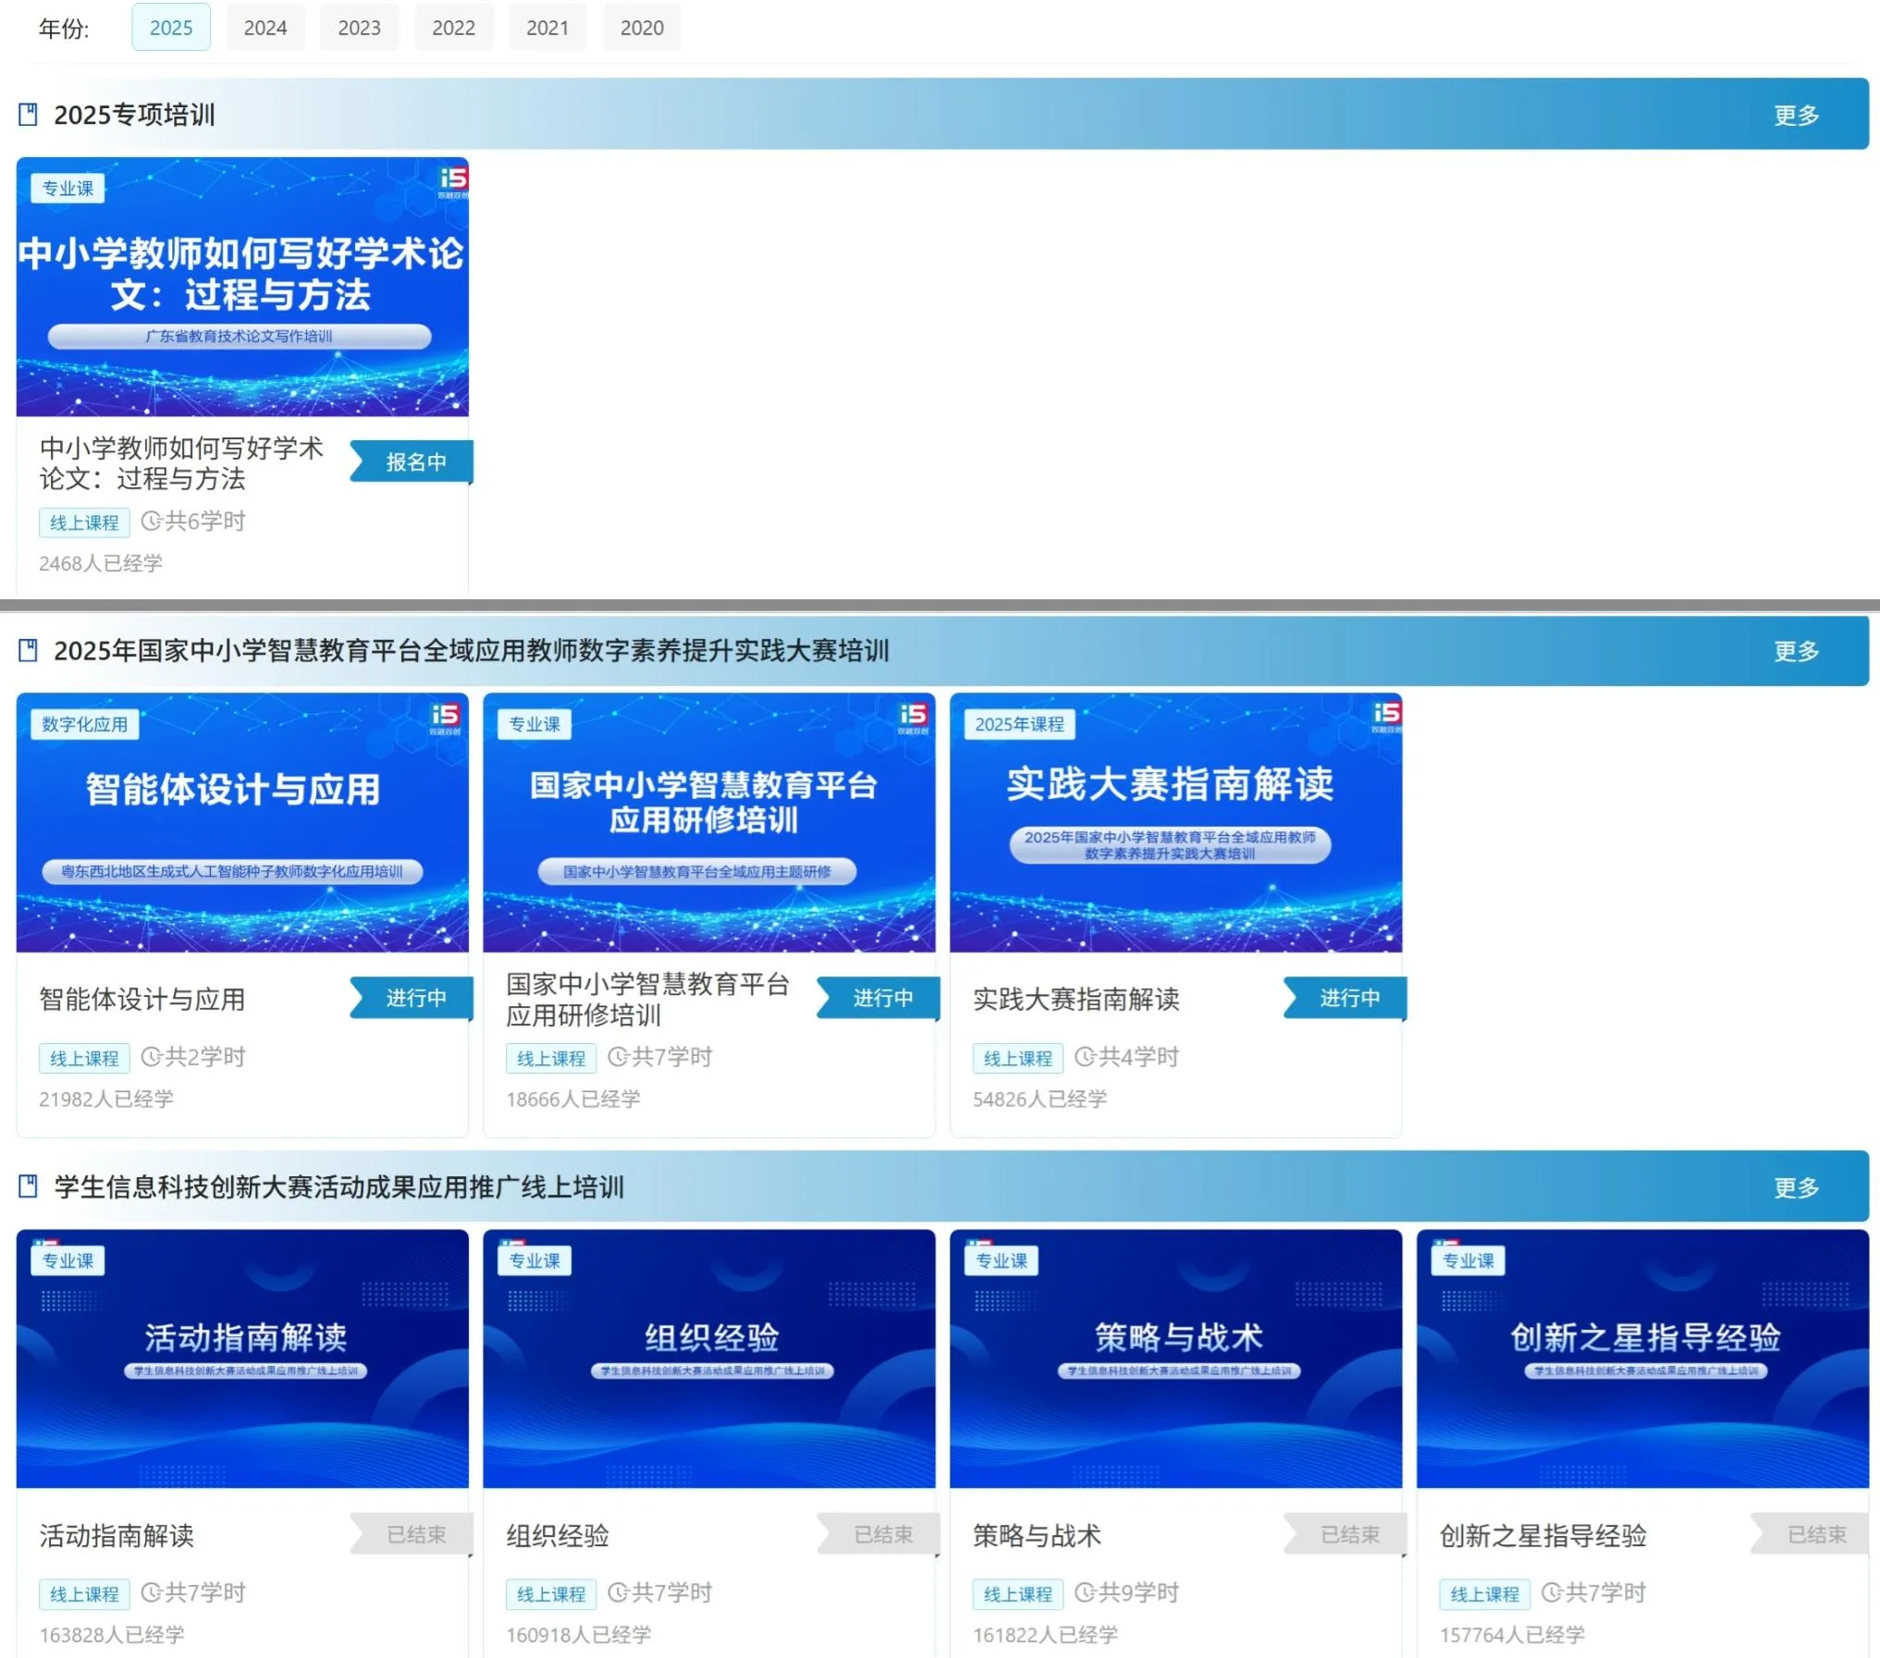Click 进行中 on 国家中小学智慧教育平台 course
Viewport: 1880px width, 1658px height.
(882, 998)
